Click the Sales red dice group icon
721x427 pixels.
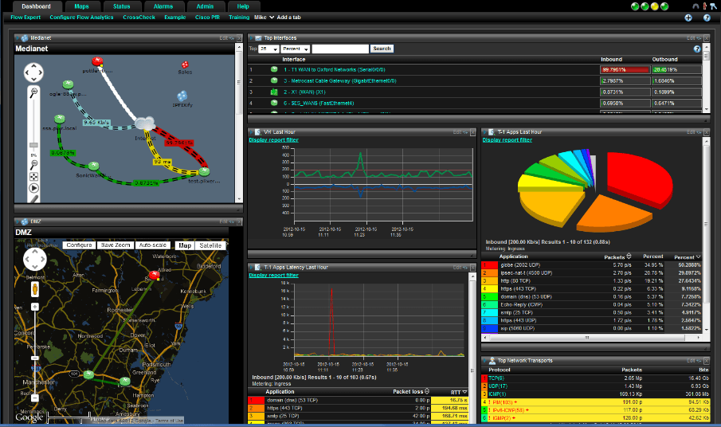185,65
